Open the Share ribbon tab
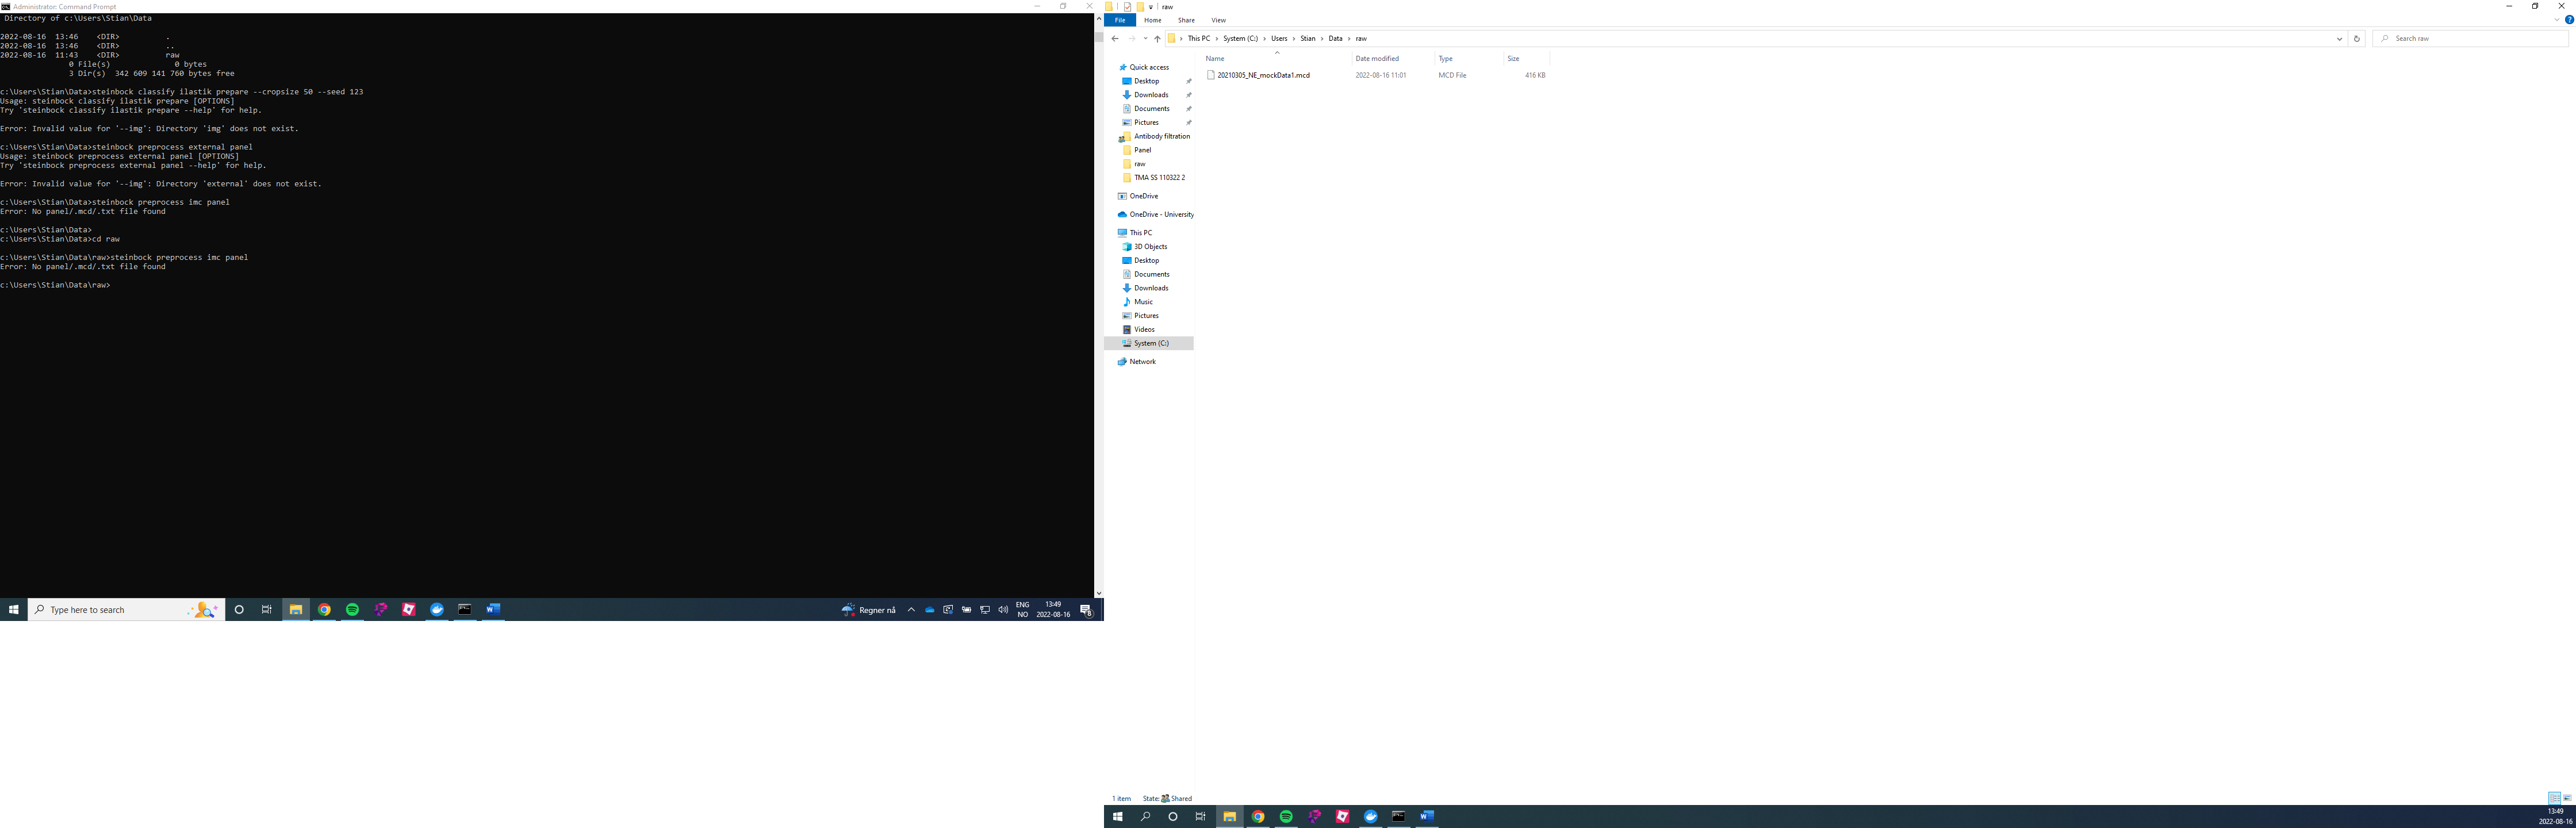The height and width of the screenshot is (828, 2576). pos(1186,20)
